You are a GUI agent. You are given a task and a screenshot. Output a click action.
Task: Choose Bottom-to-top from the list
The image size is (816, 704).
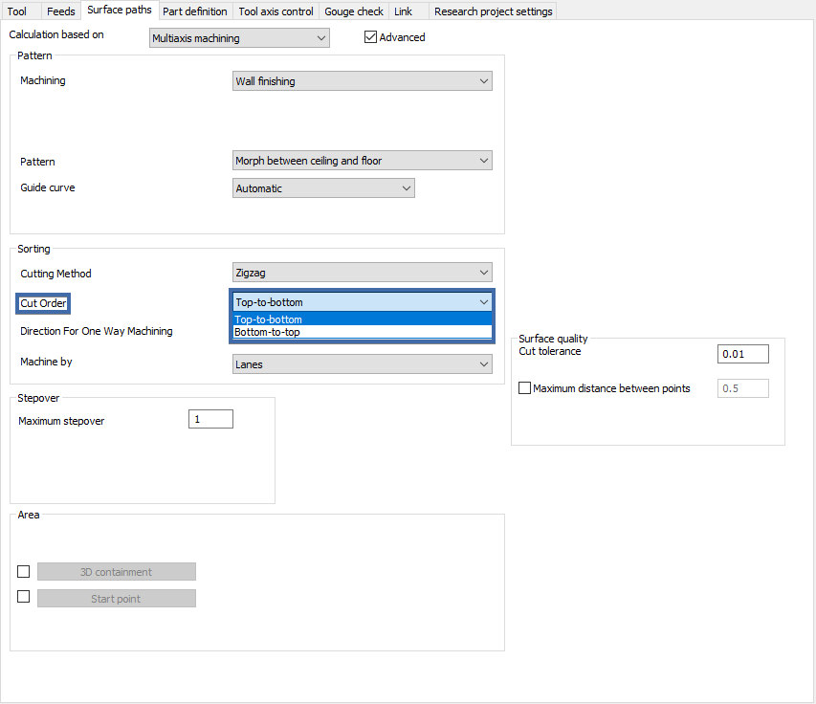(363, 332)
